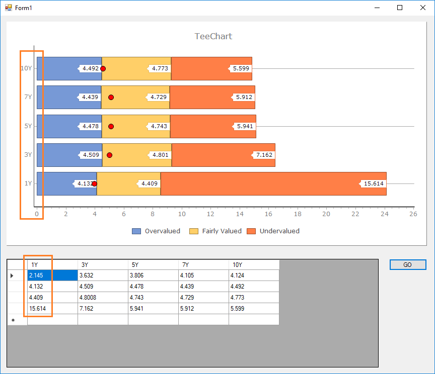This screenshot has height=374, width=435.
Task: Click the 7Y axis label on chart
Action: tap(28, 97)
